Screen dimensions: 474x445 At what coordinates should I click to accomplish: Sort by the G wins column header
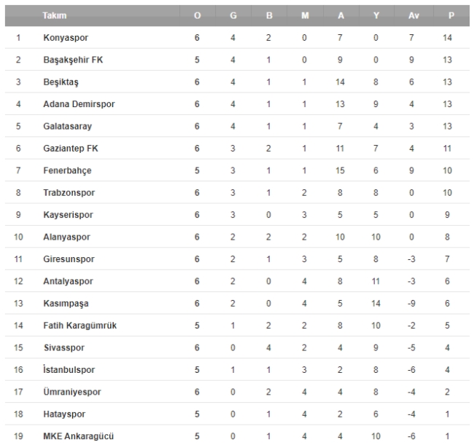click(233, 15)
